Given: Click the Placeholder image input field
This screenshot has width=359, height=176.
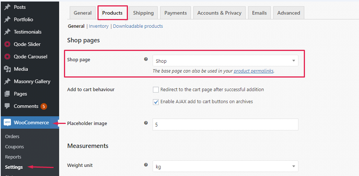Looking at the screenshot, I should pyautogui.click(x=225, y=125).
